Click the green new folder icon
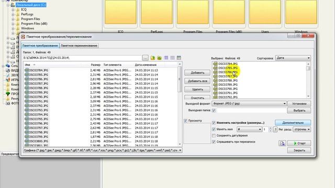Image resolution: width=335 pixels, height=188 pixels. [159, 58]
